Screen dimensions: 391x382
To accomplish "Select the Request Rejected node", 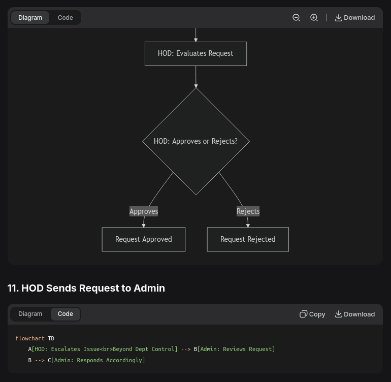I will coord(248,239).
